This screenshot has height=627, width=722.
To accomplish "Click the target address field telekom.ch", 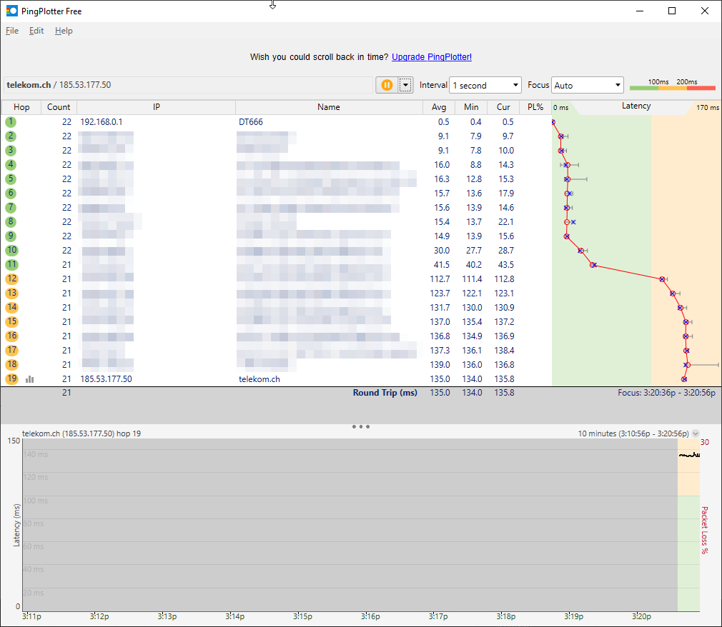I will (188, 85).
